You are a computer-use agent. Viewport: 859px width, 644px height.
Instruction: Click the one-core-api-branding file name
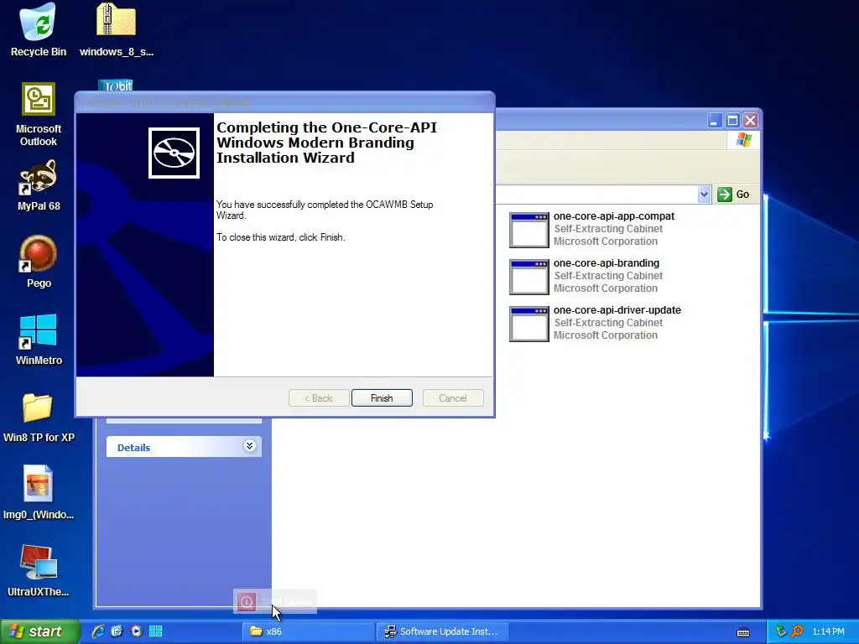pos(606,263)
